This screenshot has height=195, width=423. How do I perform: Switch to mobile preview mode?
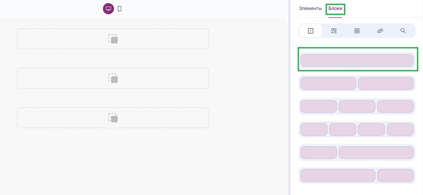point(119,9)
